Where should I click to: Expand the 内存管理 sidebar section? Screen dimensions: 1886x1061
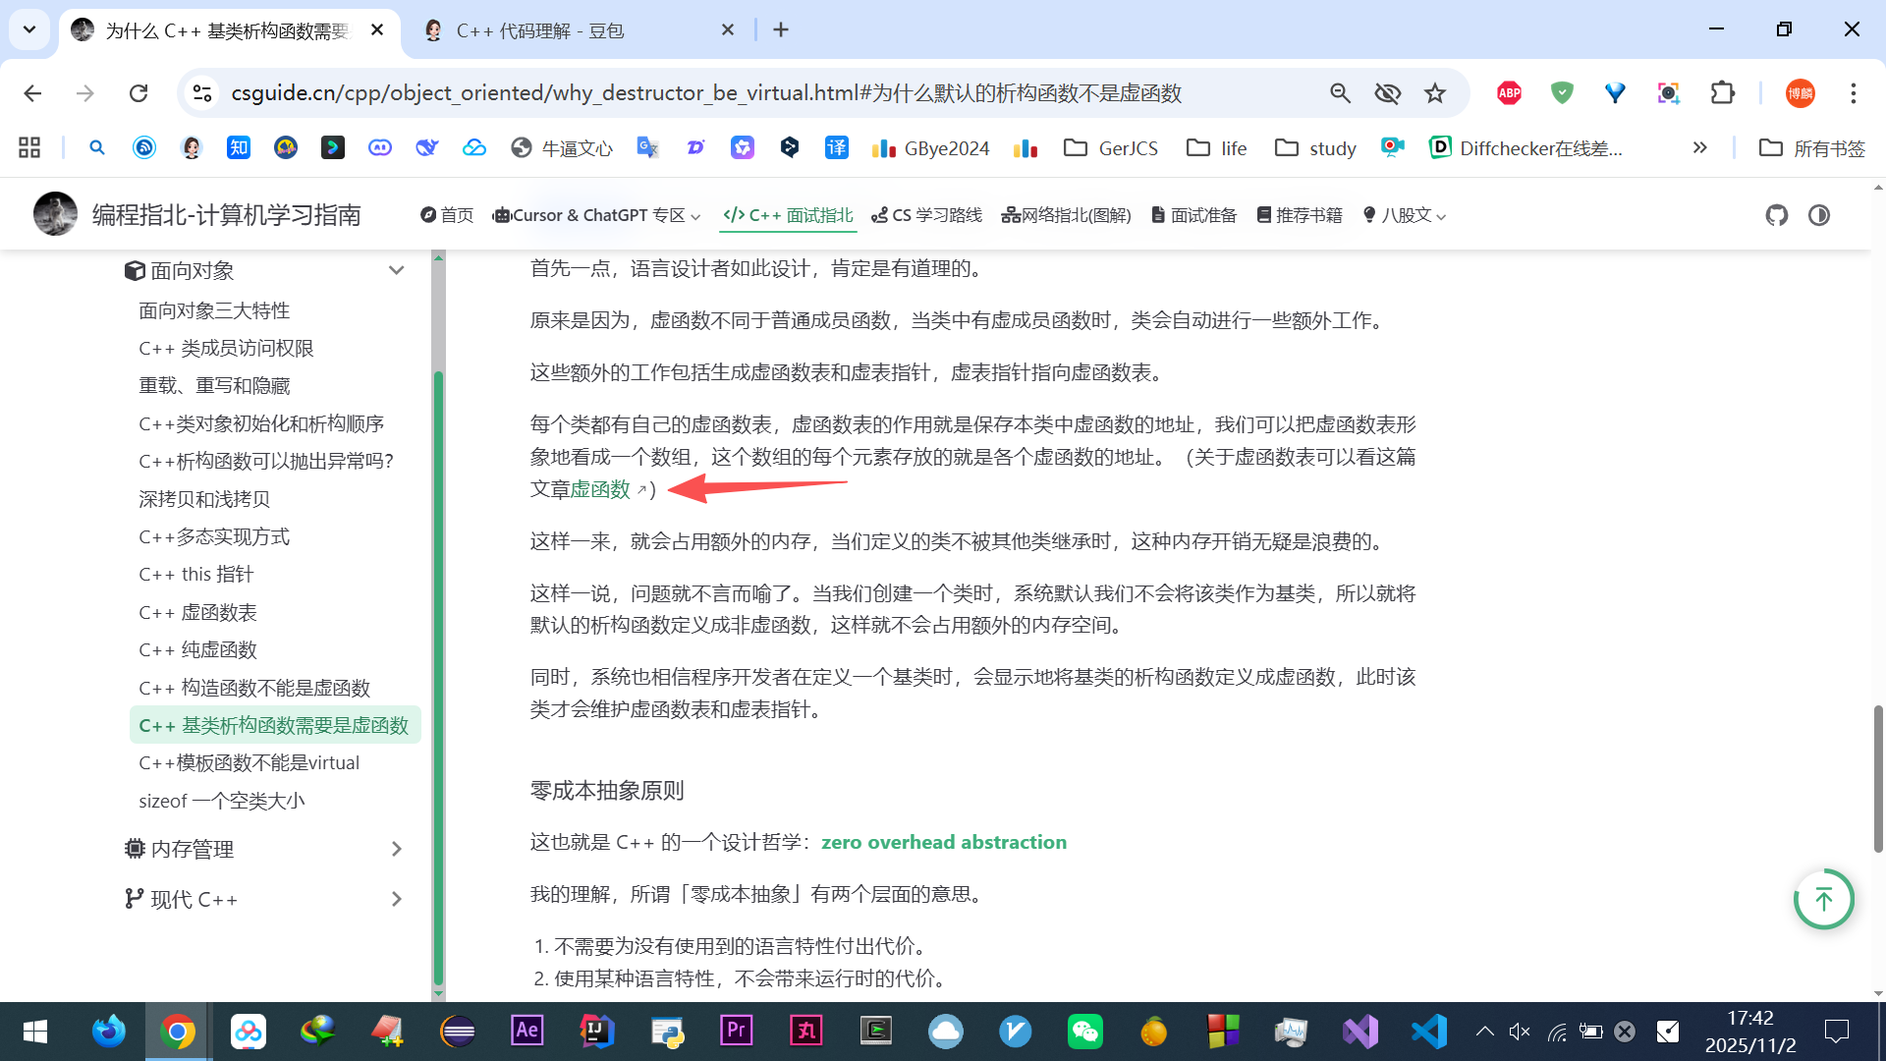click(x=396, y=849)
